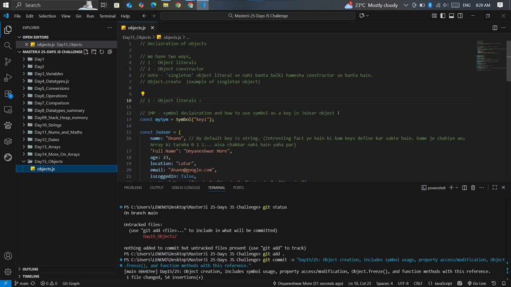Go back with the navigation arrow

point(144,16)
